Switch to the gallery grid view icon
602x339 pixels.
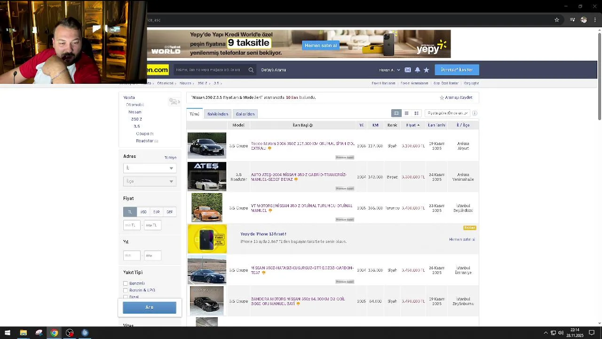click(x=416, y=113)
